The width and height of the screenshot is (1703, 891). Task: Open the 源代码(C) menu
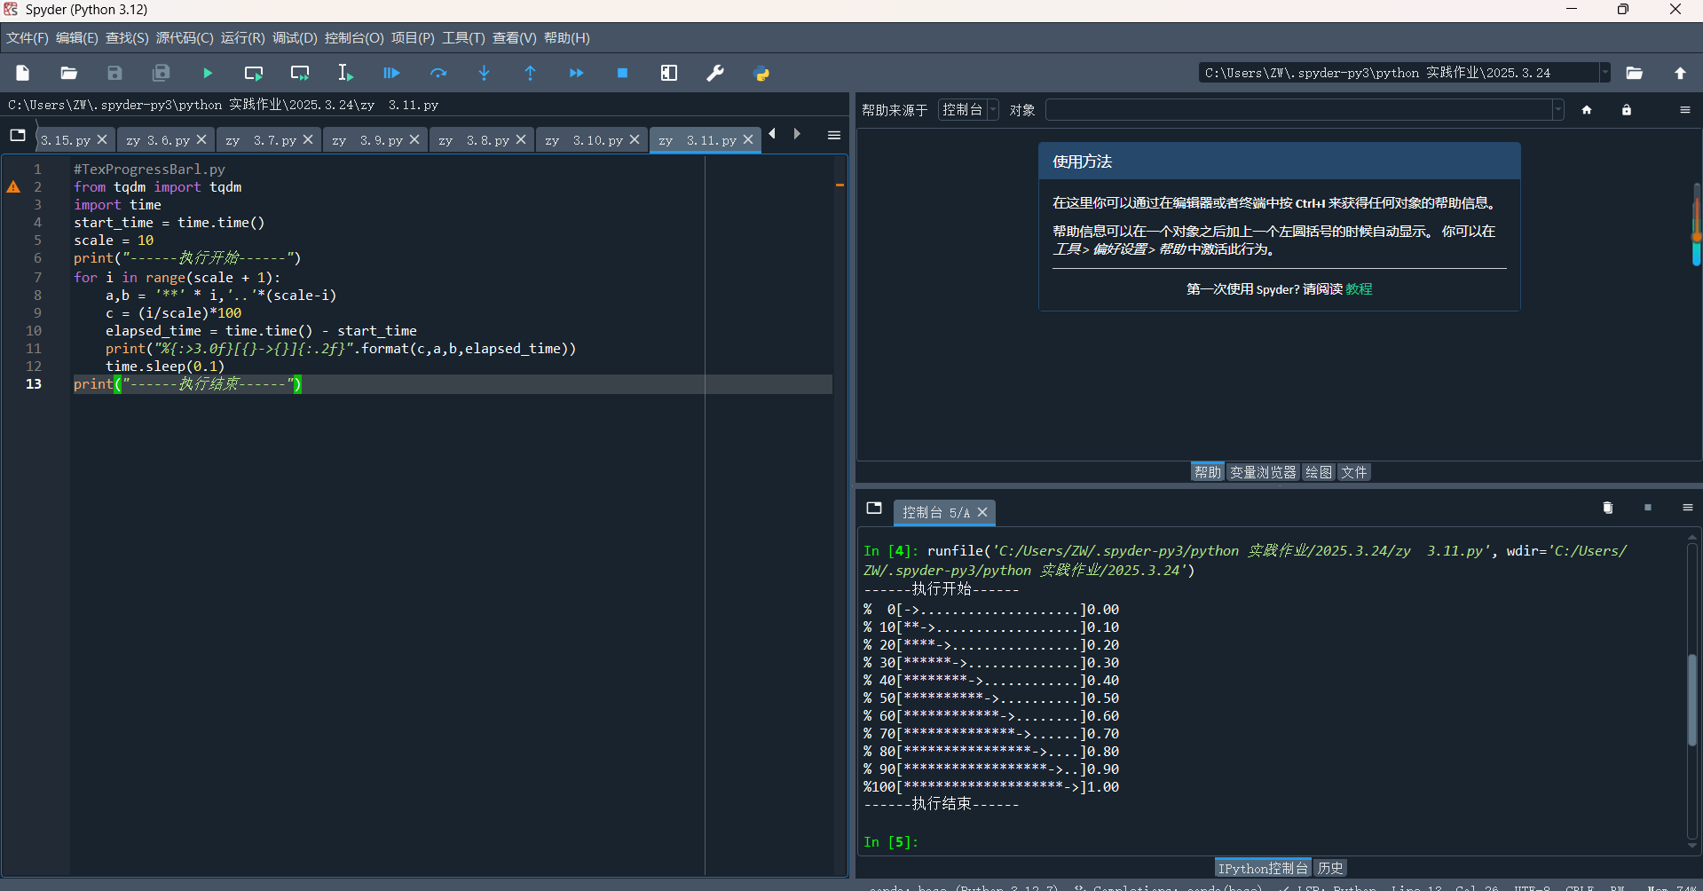point(185,37)
